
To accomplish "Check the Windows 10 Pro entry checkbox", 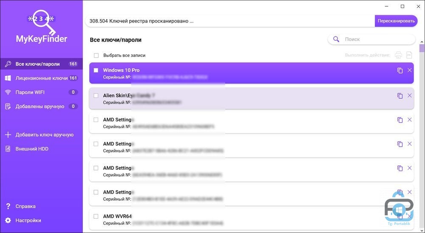I will (96, 70).
